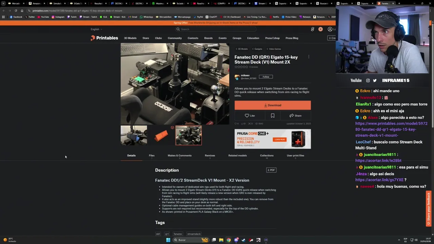The height and width of the screenshot is (244, 434).
Task: Click the orange notification circle icon
Action: click(x=320, y=29)
